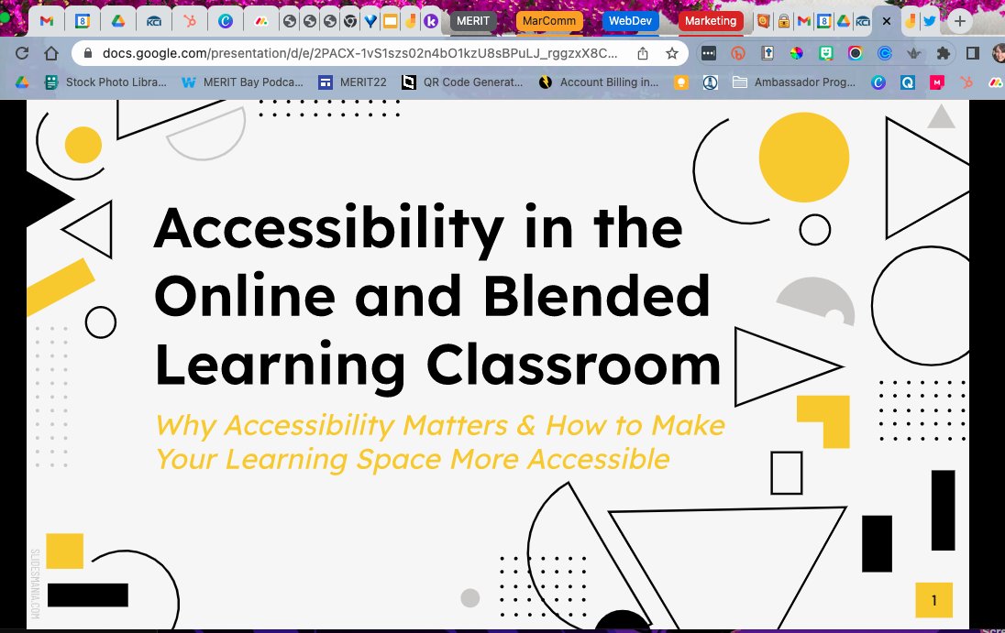Open the book with arrow extension

pos(768,53)
